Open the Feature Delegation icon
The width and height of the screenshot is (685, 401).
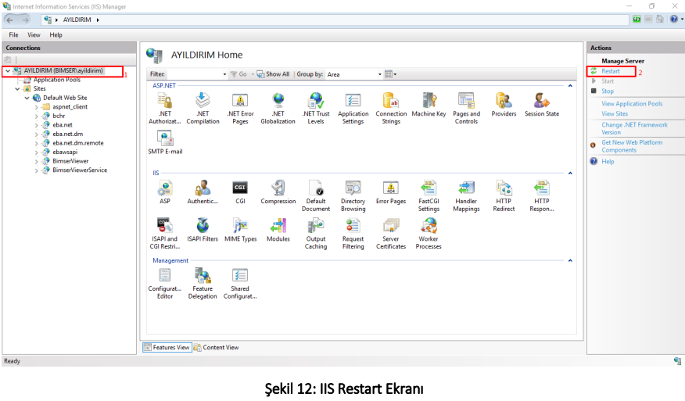tap(203, 276)
